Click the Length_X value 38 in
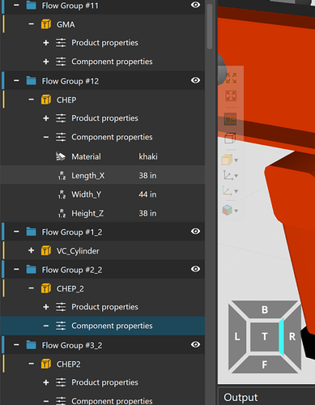Image resolution: width=315 pixels, height=405 pixels. (x=147, y=176)
